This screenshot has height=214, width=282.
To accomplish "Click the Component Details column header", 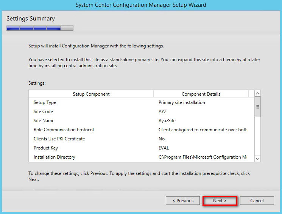I will [x=201, y=94].
